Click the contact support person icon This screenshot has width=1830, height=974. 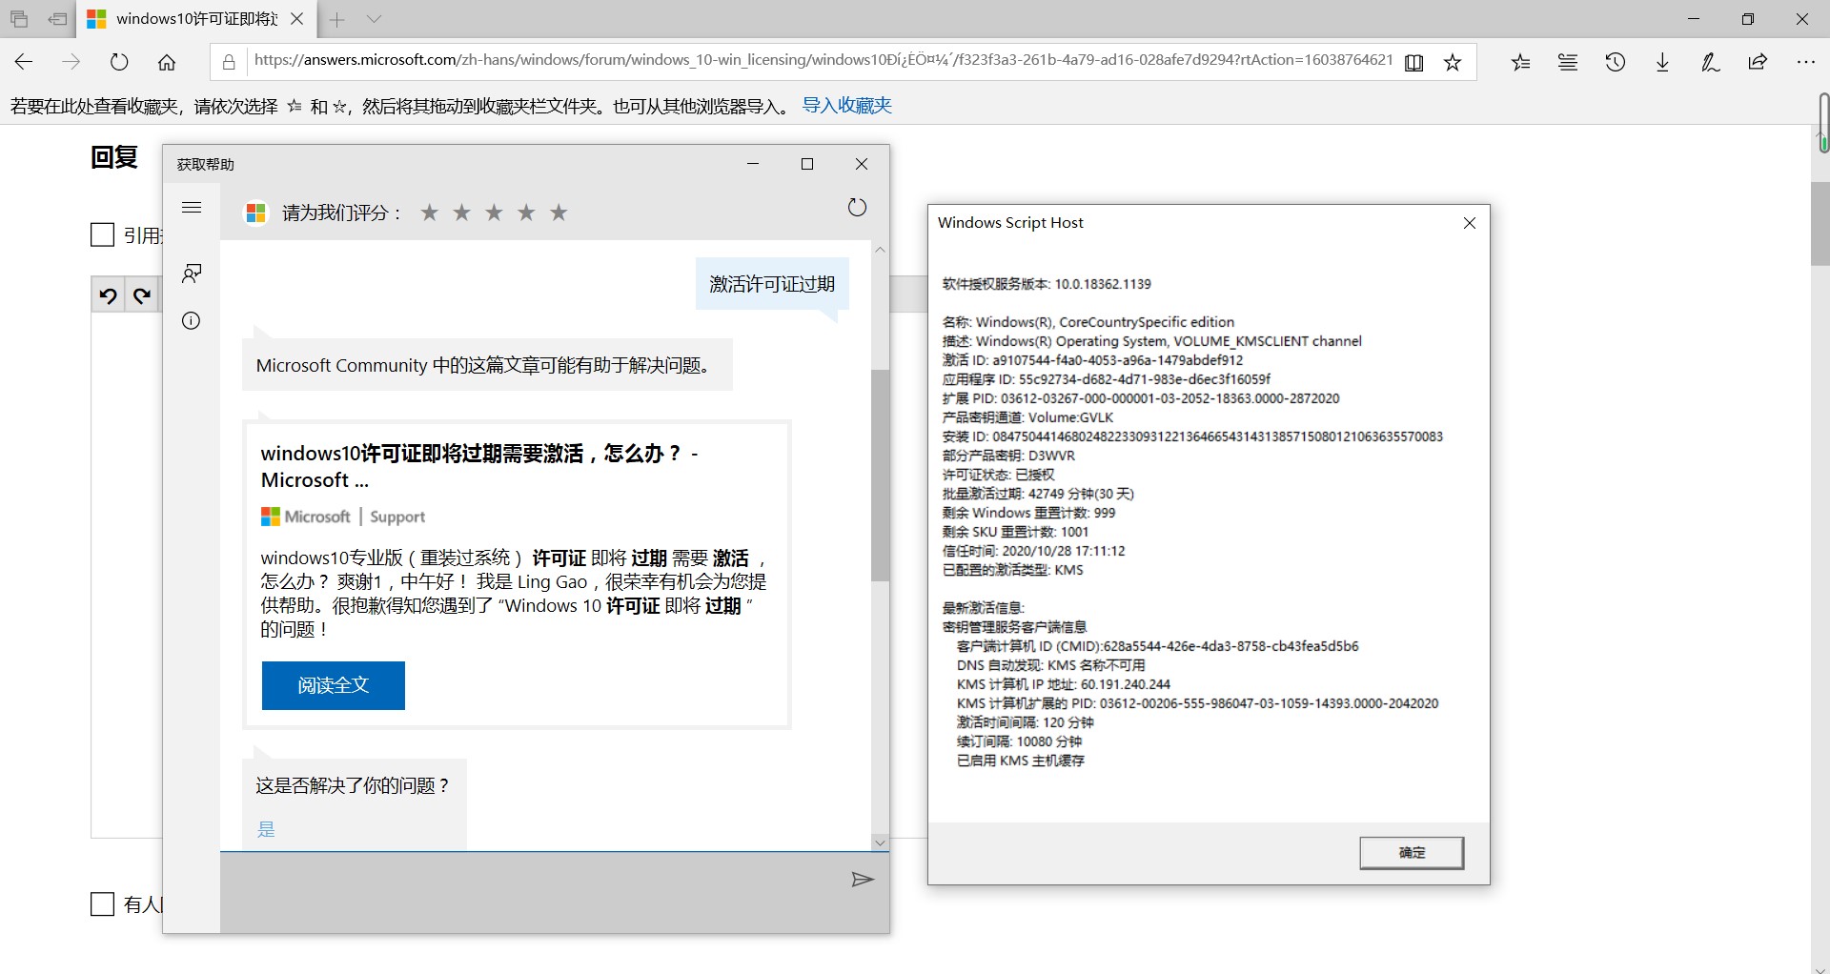click(192, 274)
